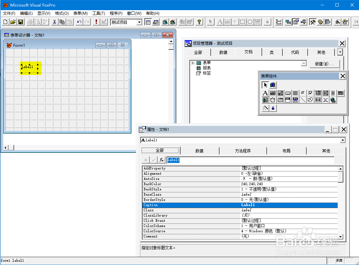The height and width of the screenshot is (265, 359).
Task: Click down arrow of properties list scrollbar
Action: 340,237
